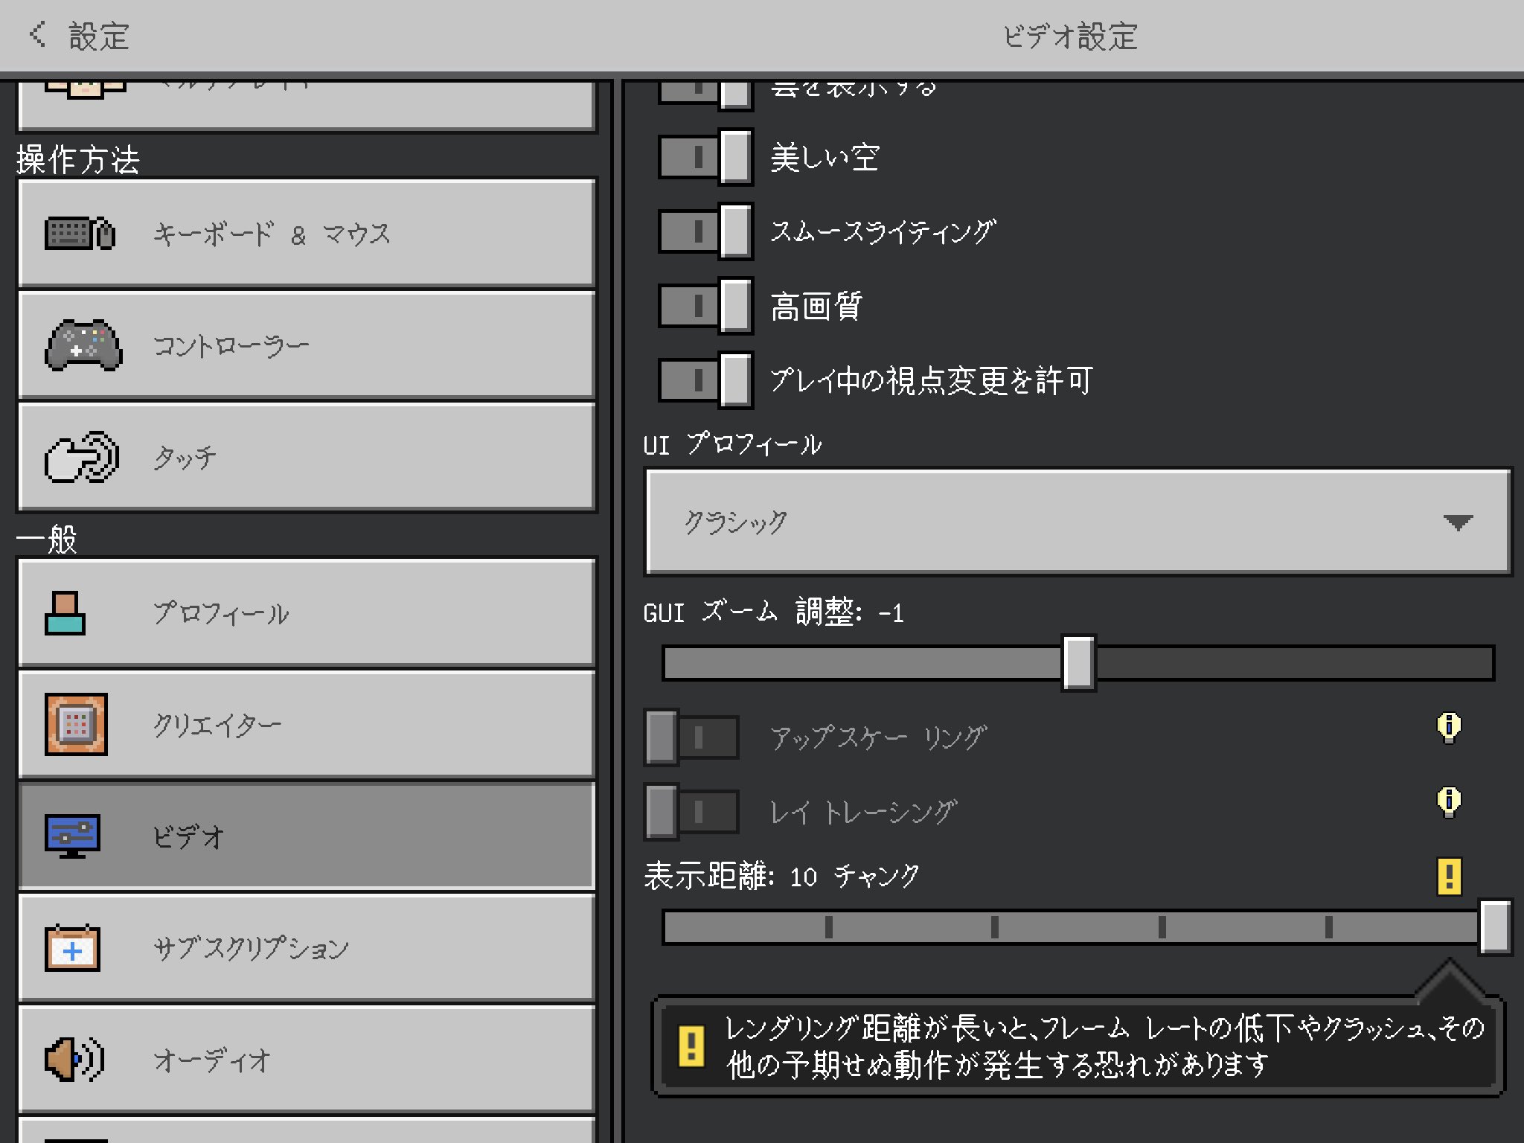The image size is (1524, 1143).
Task: Click the rendering distance warning tooltip text
Action: point(1105,1046)
